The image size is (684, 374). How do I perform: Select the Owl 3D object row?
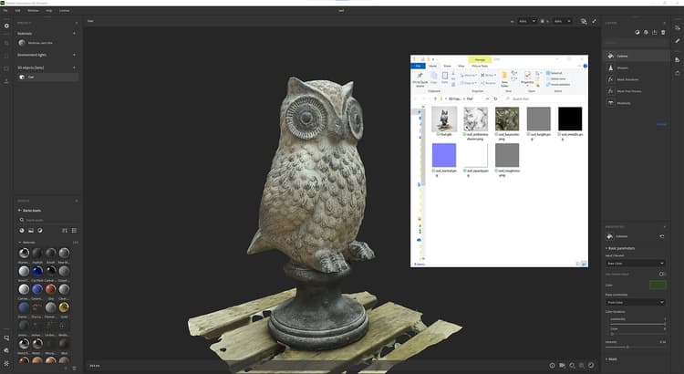pos(48,77)
